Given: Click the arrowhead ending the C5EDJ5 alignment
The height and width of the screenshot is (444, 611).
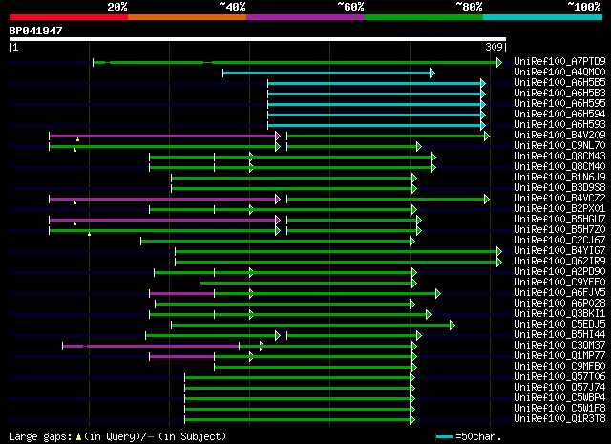Looking at the screenshot, I should [x=453, y=325].
